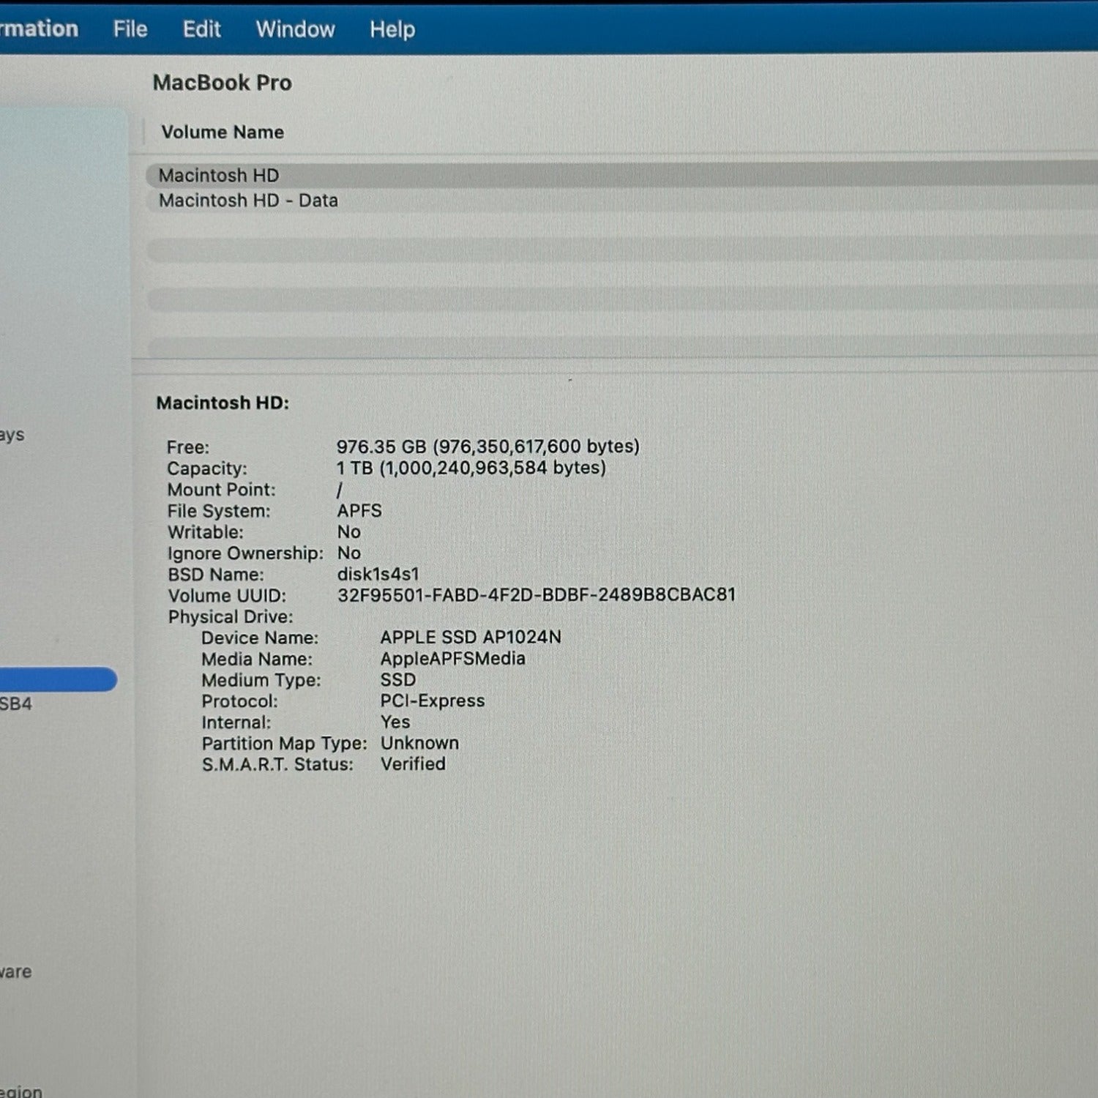Open the Window menu
Viewport: 1098px width, 1098px height.
point(295,29)
